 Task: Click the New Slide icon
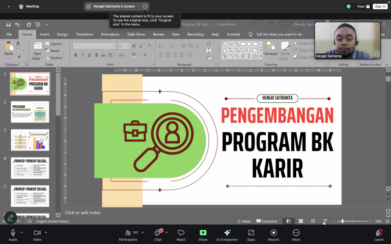(x=38, y=46)
